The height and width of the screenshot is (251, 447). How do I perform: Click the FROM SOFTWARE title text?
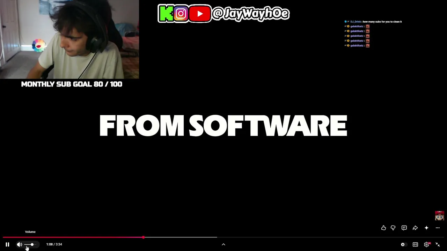coord(223,125)
